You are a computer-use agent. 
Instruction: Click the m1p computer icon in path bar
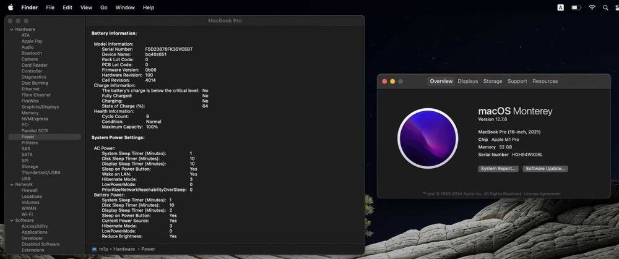[x=94, y=249]
